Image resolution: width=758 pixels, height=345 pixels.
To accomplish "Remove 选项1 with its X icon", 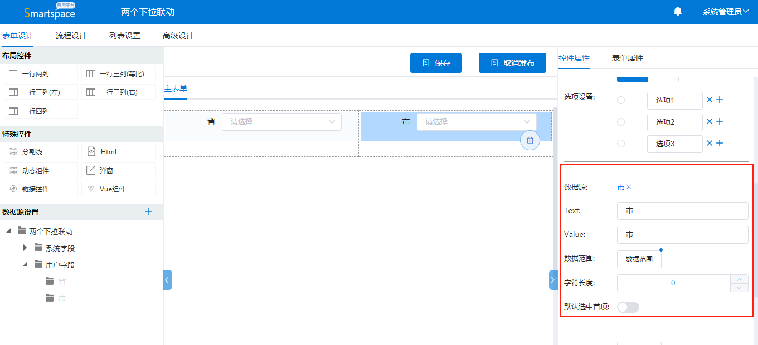I will tap(710, 100).
